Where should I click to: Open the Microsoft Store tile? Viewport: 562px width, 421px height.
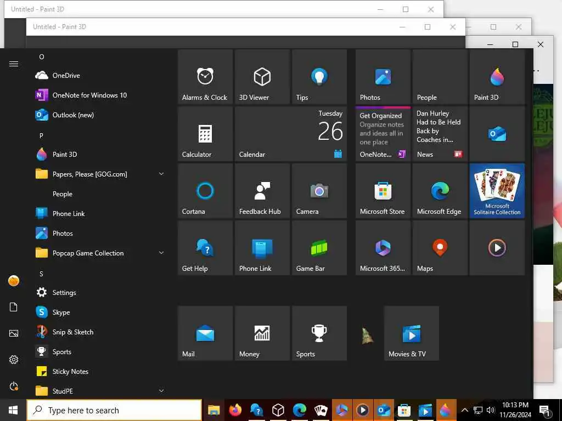[383, 191]
